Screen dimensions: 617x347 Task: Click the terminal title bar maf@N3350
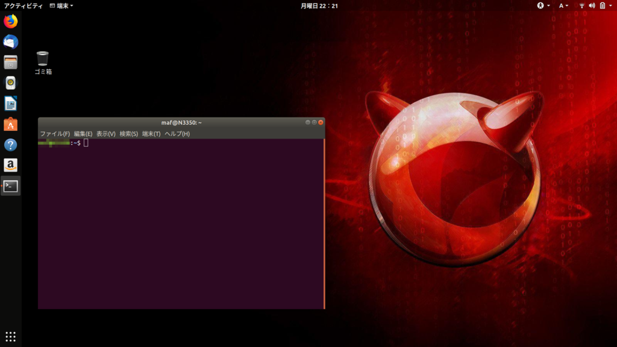click(x=181, y=123)
